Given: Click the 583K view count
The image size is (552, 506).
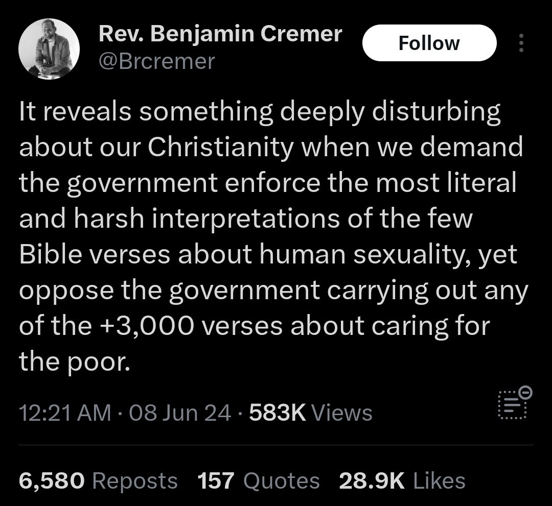Looking at the screenshot, I should [x=278, y=413].
